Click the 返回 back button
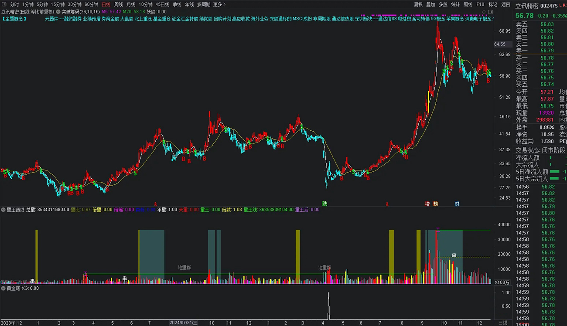This screenshot has height=326, width=567. point(506,4)
